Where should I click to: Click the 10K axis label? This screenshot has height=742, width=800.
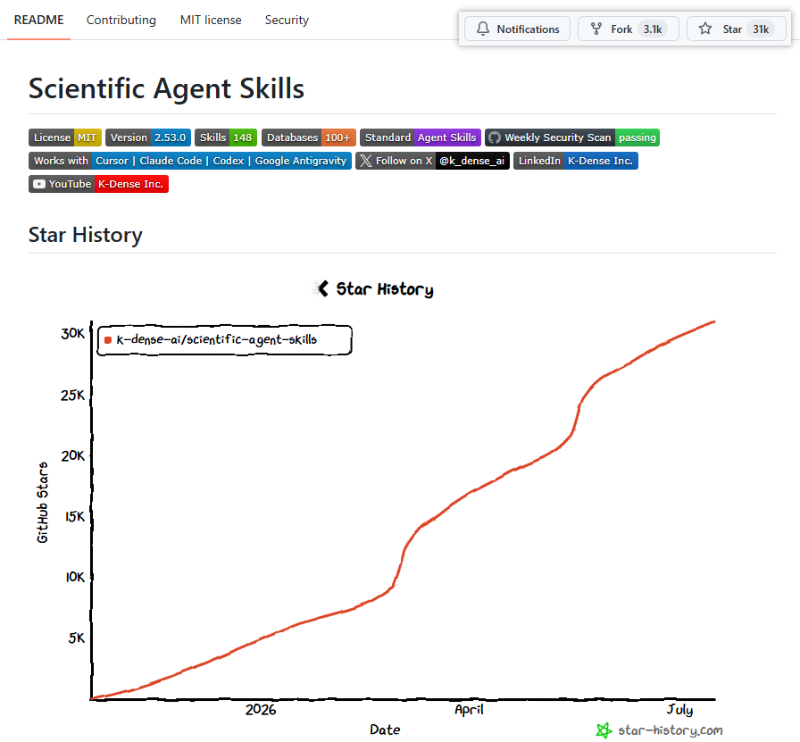point(75,577)
